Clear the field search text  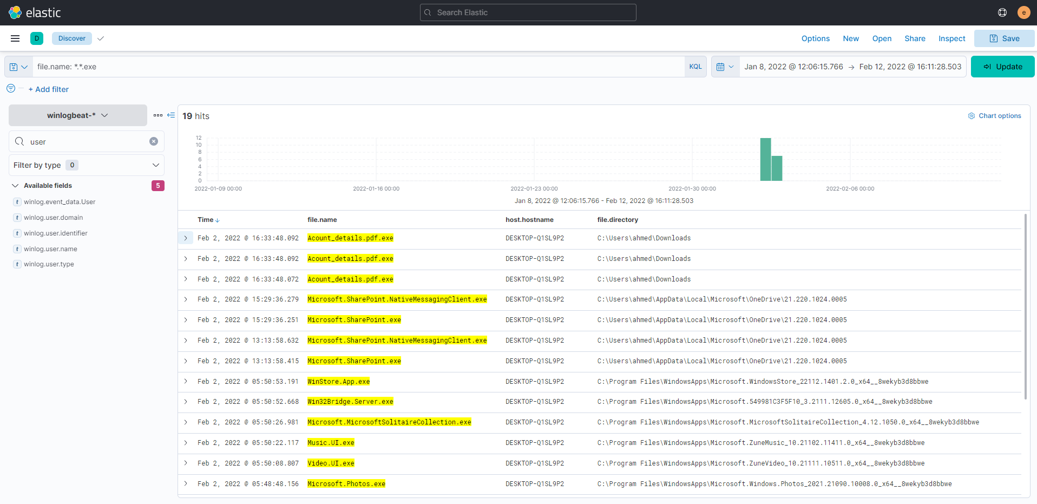click(154, 141)
